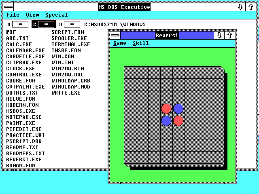Select WIN200.OVL in file list
The width and height of the screenshot is (259, 194).
(68, 74)
